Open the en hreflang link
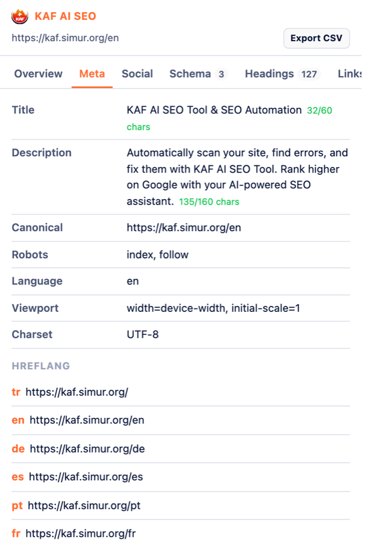 click(87, 420)
